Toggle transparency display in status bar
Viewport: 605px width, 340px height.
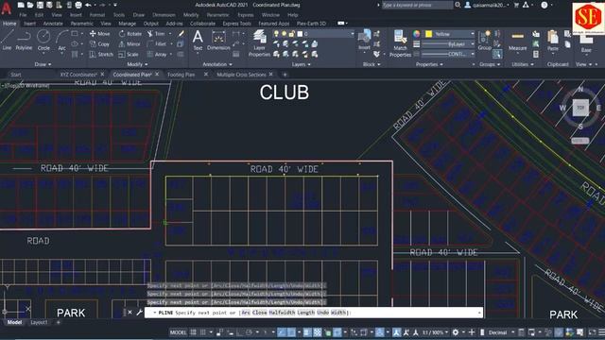318,332
